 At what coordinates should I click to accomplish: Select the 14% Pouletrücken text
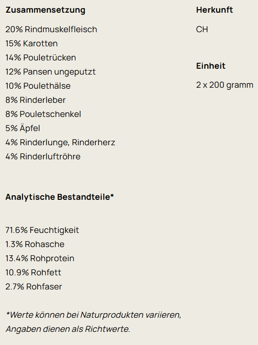point(41,57)
